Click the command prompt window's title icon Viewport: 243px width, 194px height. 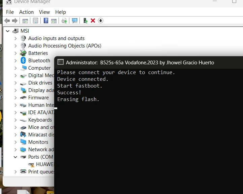(x=61, y=62)
